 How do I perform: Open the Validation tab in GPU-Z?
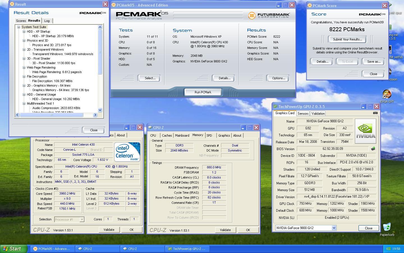(318, 114)
